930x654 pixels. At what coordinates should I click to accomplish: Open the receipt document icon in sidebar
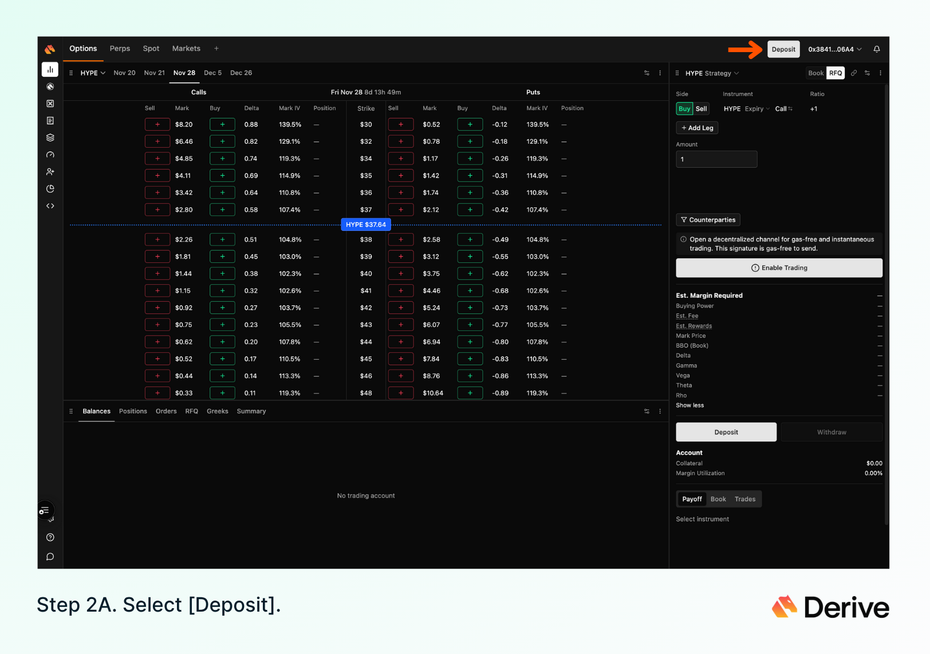coord(50,121)
